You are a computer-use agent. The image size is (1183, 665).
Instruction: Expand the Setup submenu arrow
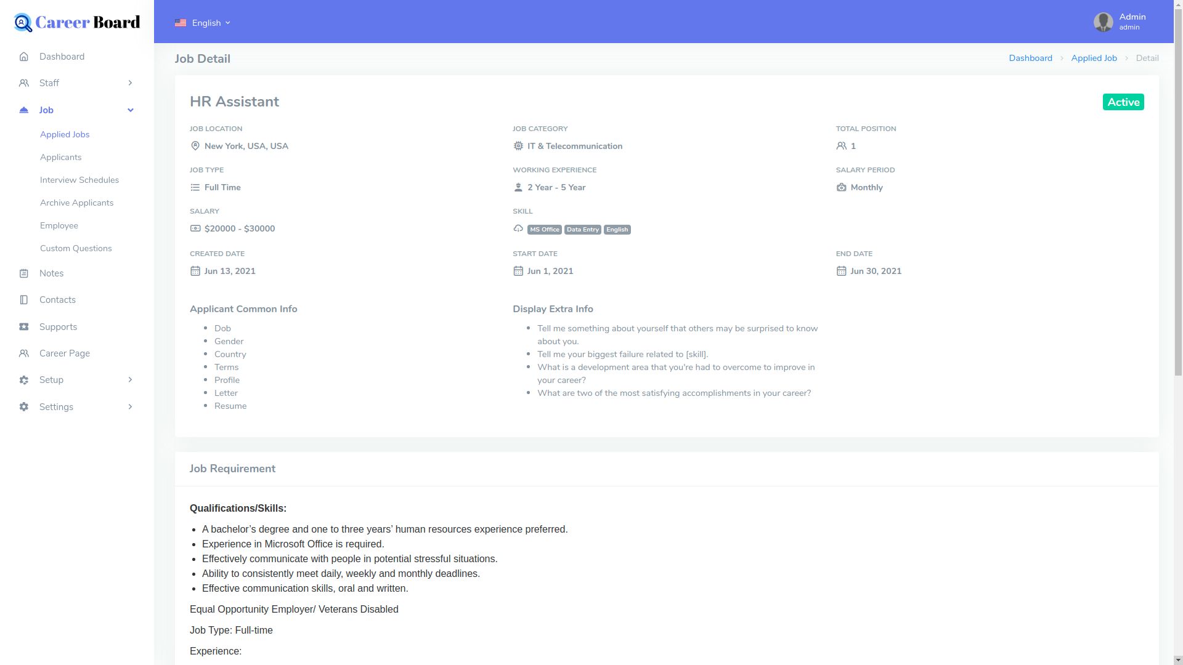[x=130, y=380]
